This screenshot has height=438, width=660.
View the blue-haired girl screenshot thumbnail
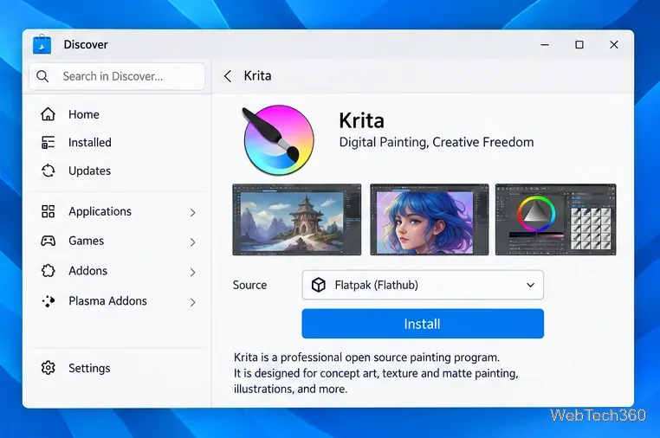(430, 220)
